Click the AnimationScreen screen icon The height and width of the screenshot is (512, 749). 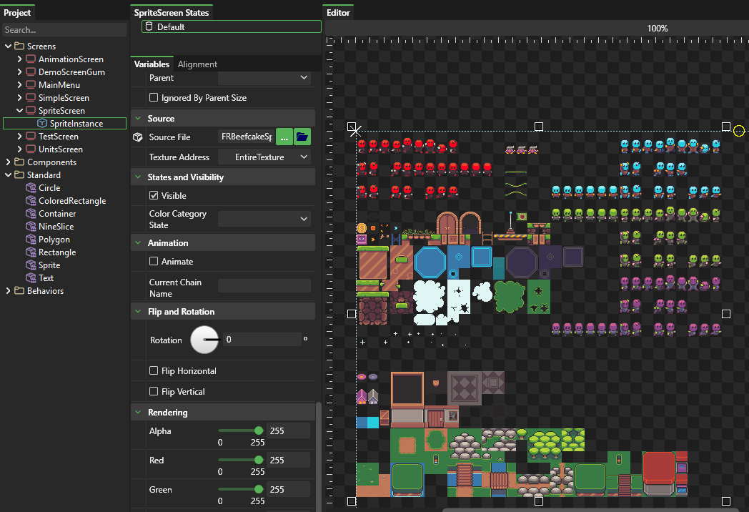31,59
